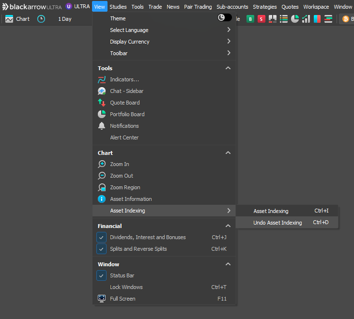Viewport: 354px width, 319px height.
Task: Select Undo Asset Indexing from the submenu
Action: pos(277,223)
